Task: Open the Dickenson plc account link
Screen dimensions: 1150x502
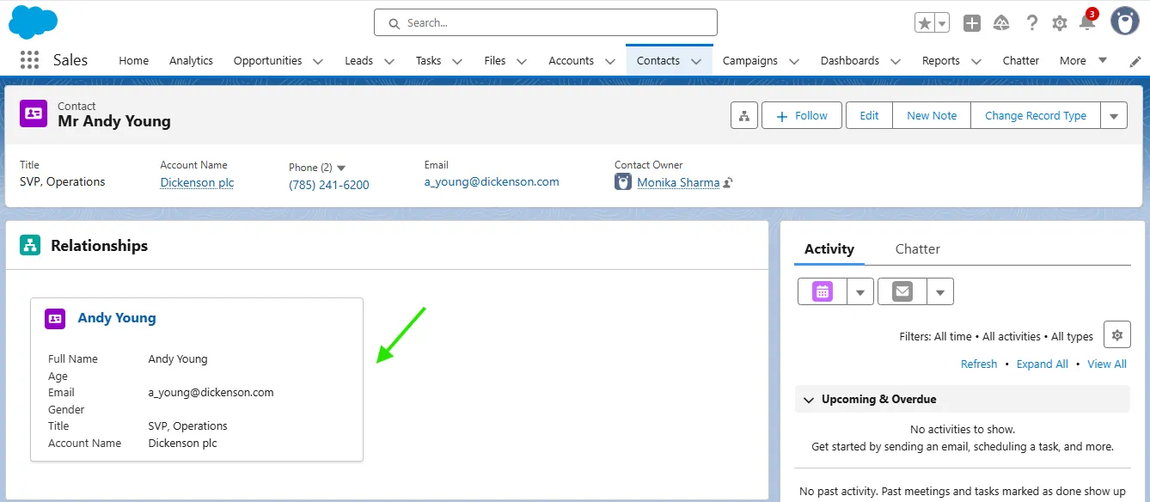Action: 197,182
